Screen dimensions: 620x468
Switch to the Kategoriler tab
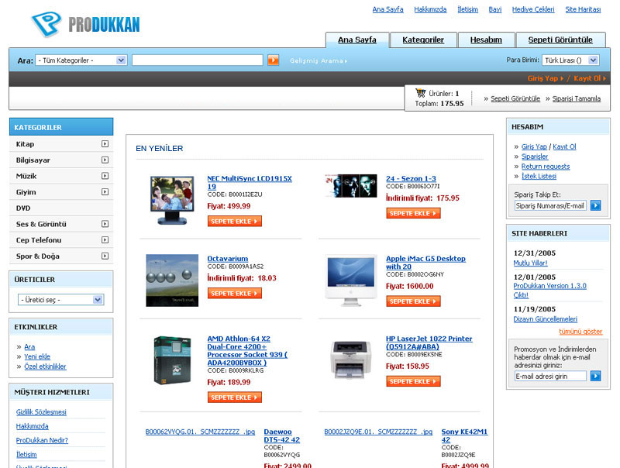(423, 40)
